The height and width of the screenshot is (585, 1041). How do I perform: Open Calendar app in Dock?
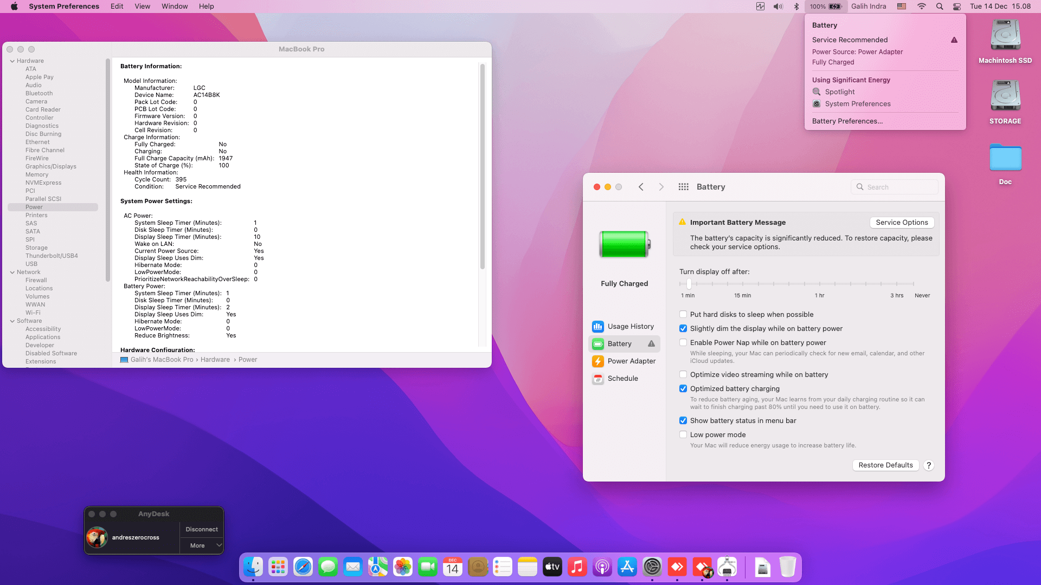(x=453, y=567)
